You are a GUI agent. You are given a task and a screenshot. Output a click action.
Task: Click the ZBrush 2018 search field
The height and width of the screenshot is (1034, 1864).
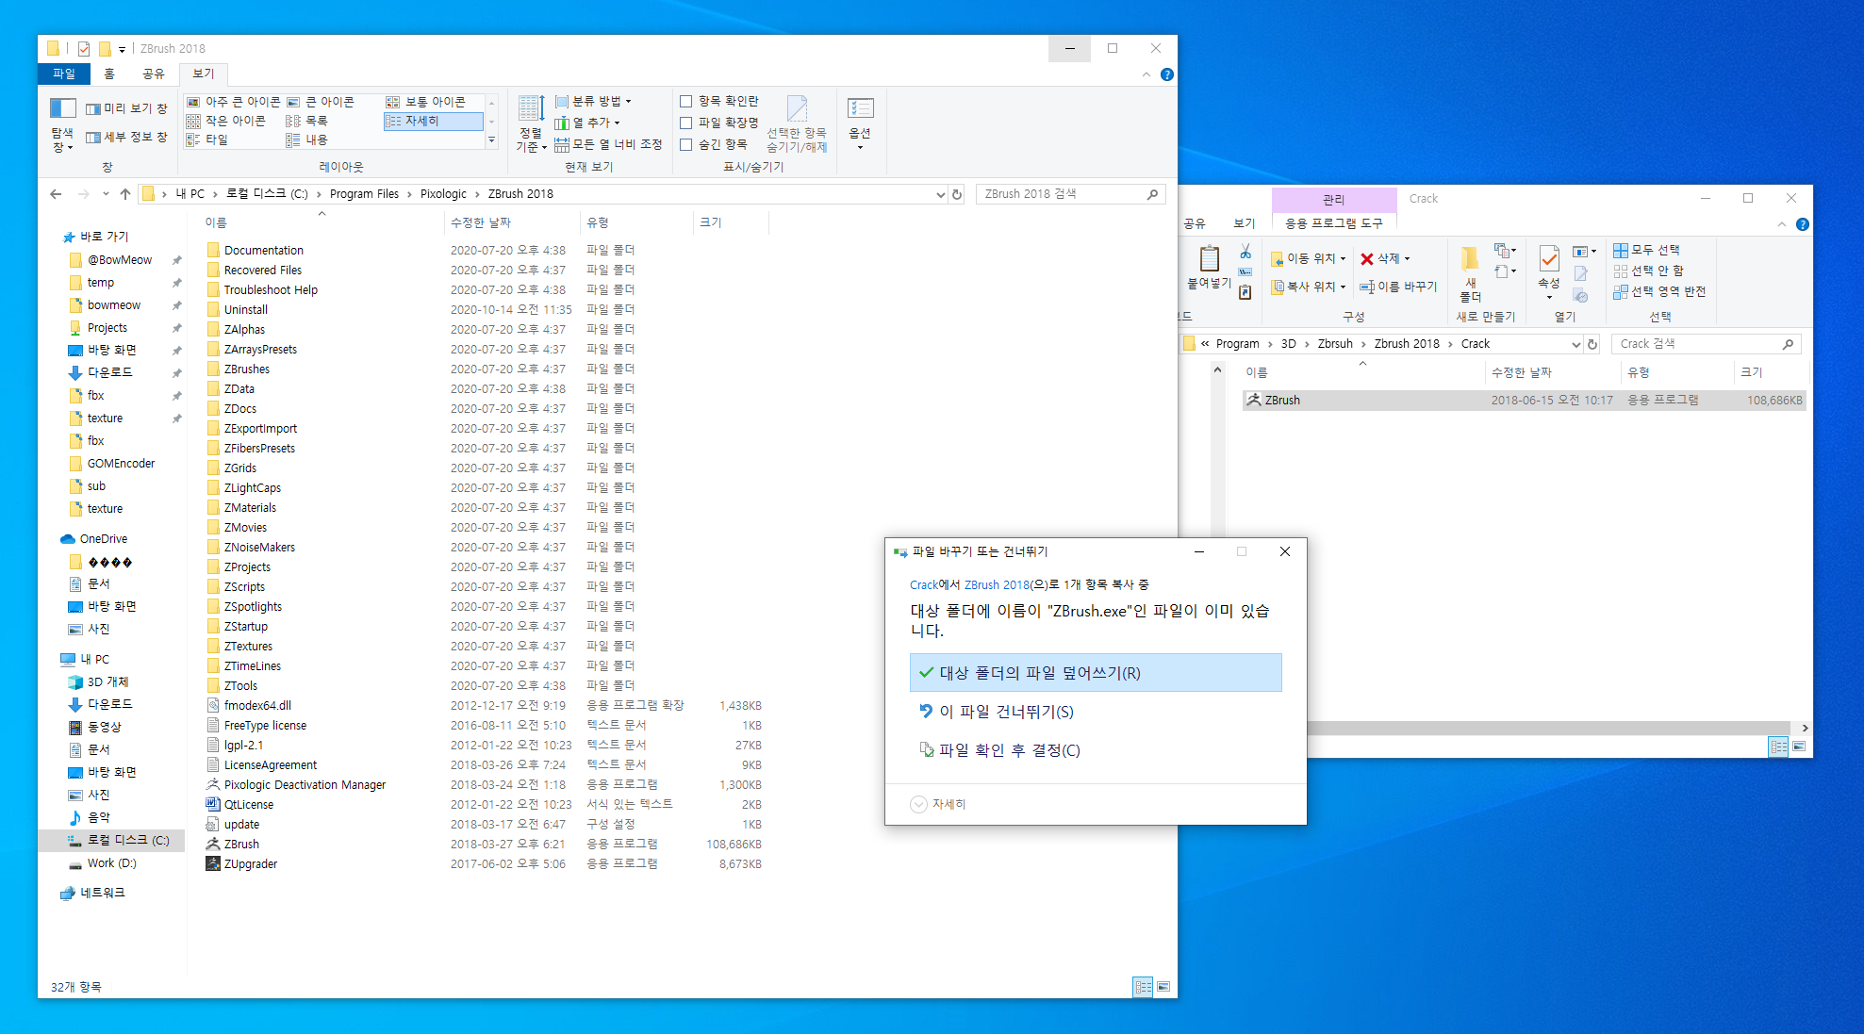[x=1061, y=194]
